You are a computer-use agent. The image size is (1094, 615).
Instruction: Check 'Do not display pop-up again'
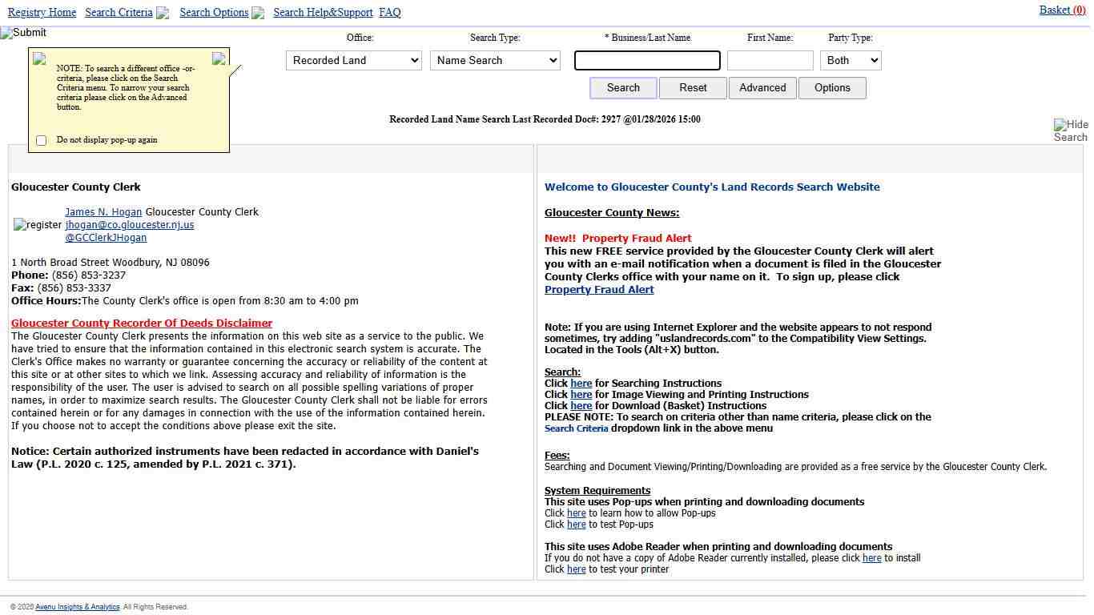tap(42, 140)
